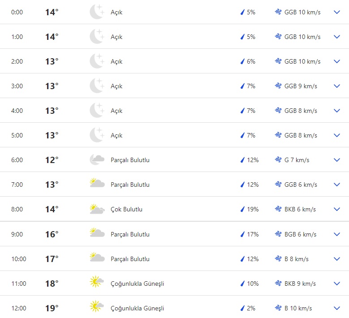Click the mostly sunny icon at 11:00

tap(97, 284)
